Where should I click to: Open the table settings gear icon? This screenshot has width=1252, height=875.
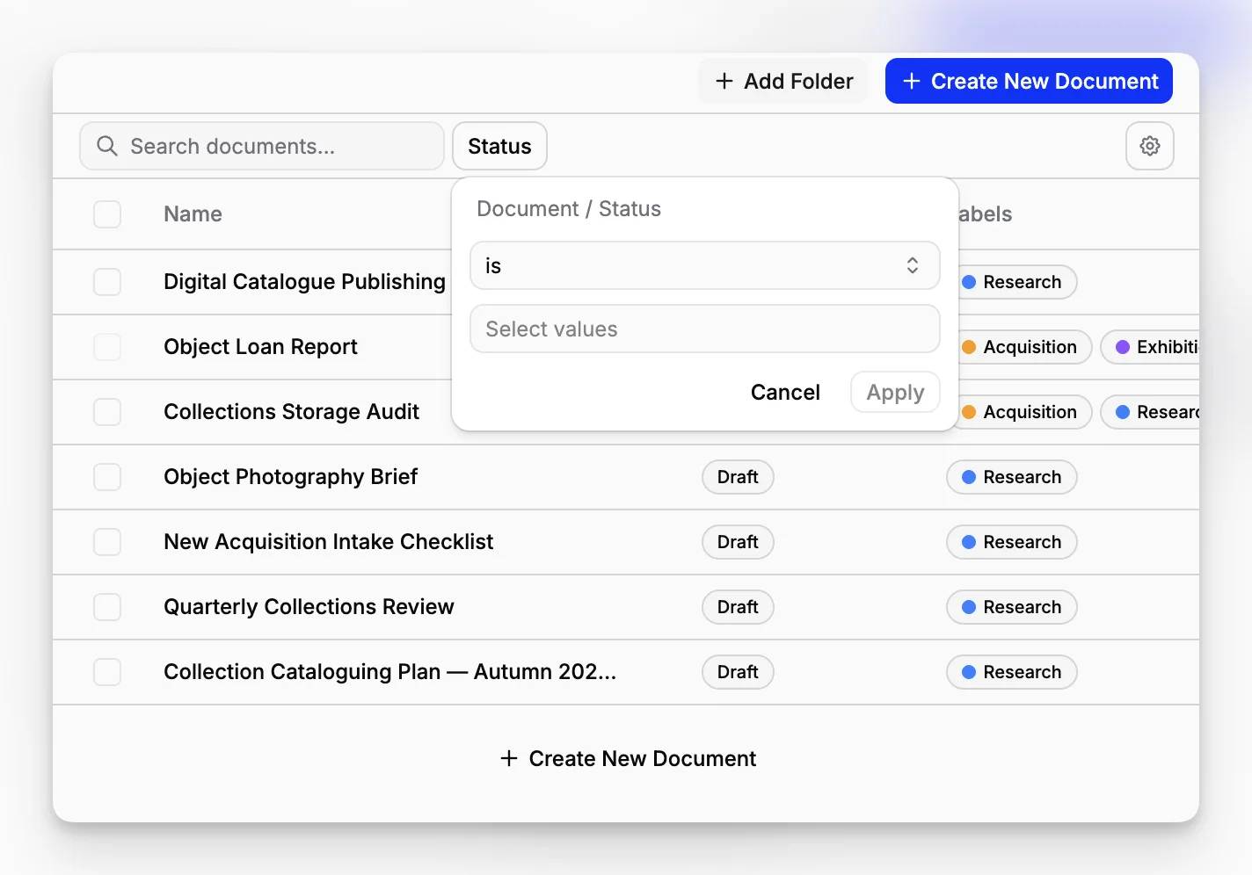[1150, 146]
